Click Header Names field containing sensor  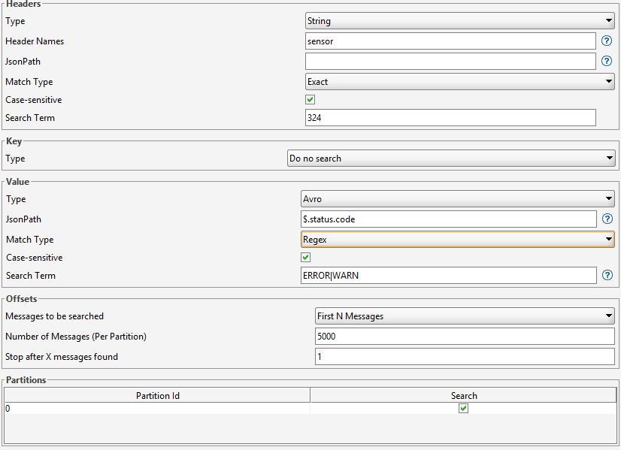tap(450, 41)
